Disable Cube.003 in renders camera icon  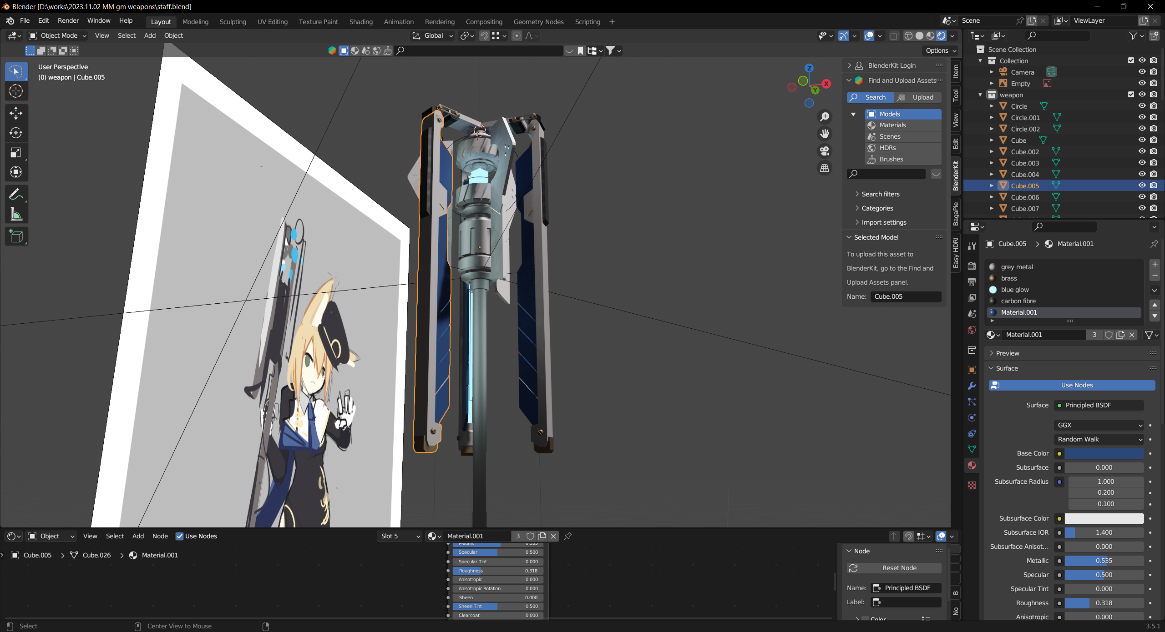(1154, 163)
